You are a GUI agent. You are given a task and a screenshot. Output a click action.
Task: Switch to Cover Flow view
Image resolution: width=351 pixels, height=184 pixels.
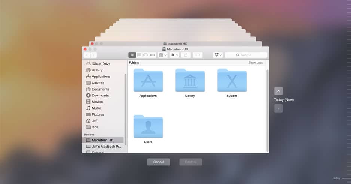tap(152, 55)
